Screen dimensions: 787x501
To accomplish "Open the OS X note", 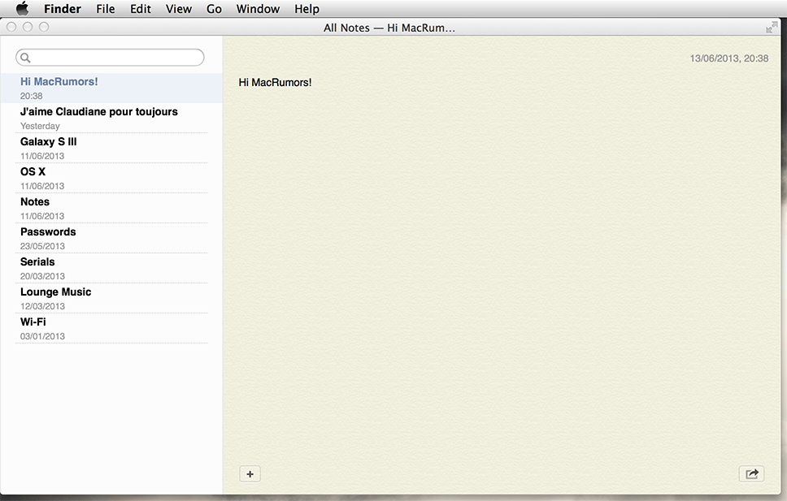I will click(x=111, y=179).
